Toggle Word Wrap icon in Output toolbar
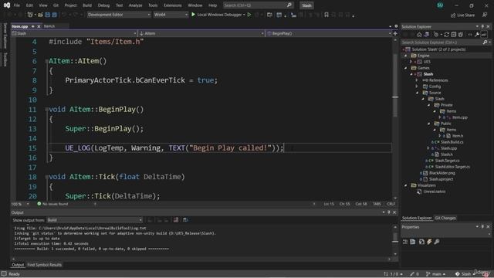The image size is (494, 278). [x=185, y=219]
